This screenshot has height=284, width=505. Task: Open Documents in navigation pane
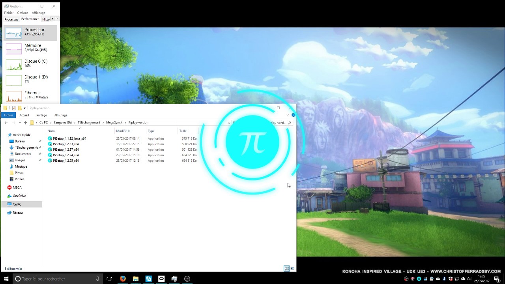click(23, 154)
